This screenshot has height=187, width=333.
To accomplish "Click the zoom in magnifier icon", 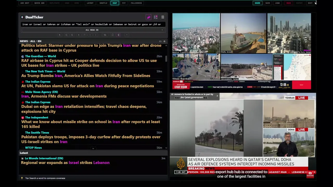I will pos(72,35).
